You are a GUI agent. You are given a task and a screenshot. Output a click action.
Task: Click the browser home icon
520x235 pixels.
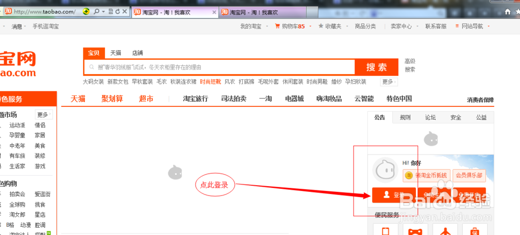point(507,12)
